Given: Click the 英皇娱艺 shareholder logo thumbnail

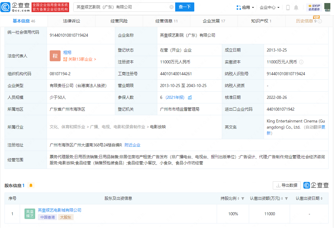Looking at the screenshot, I should pos(30,214).
